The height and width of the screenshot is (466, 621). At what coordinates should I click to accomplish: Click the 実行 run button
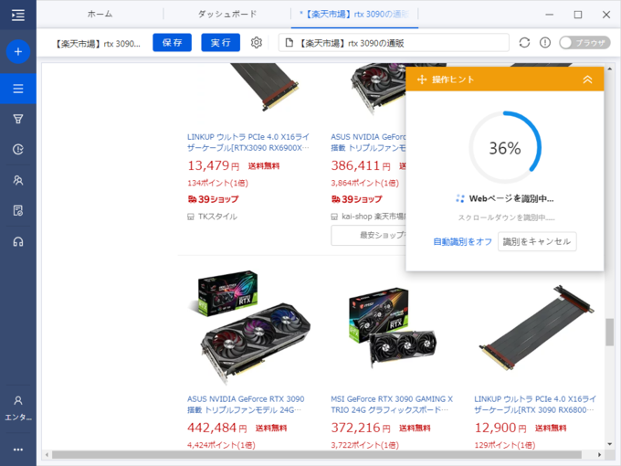[x=221, y=42]
